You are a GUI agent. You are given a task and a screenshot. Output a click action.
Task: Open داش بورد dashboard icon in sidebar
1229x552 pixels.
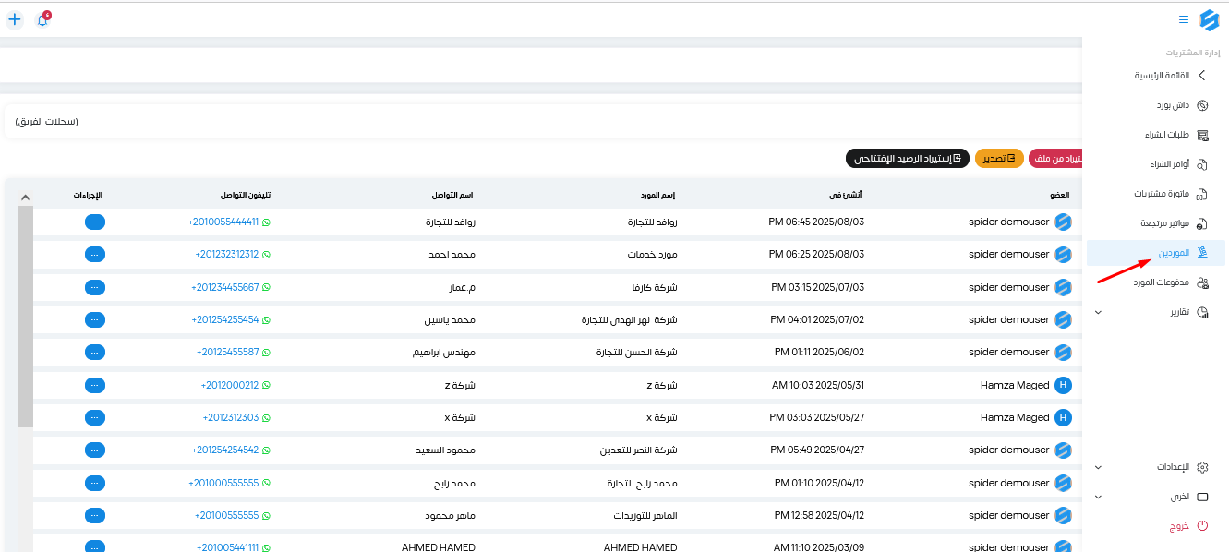pos(1202,105)
